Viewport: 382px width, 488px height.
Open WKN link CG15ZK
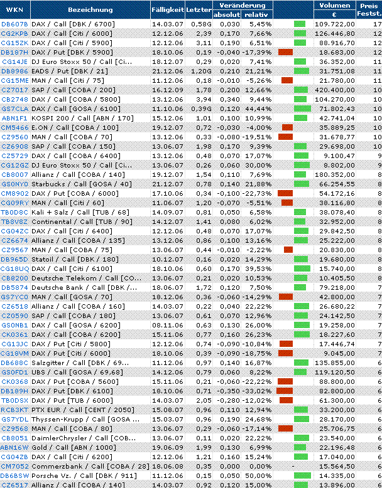14,43
